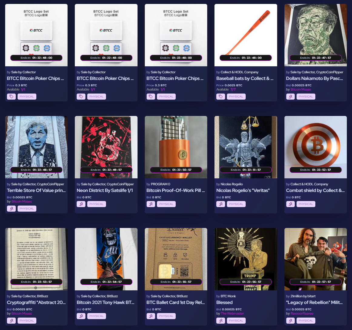Image resolution: width=352 pixels, height=330 pixels.
Task: Click the price tag icon on Baseball bats card
Action: 221,97
